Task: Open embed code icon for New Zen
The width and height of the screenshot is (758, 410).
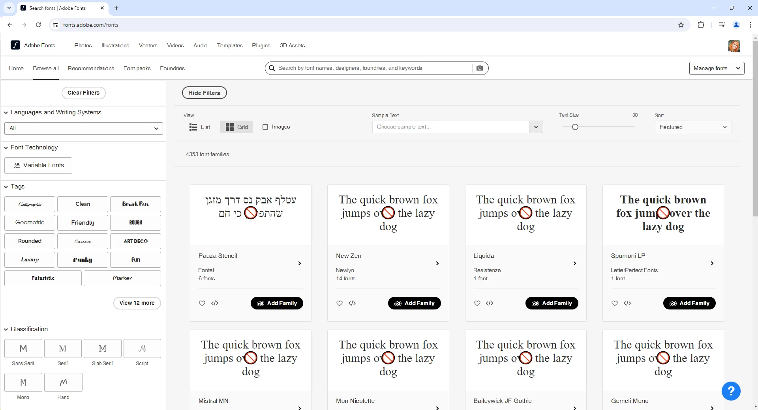Action: coord(352,303)
